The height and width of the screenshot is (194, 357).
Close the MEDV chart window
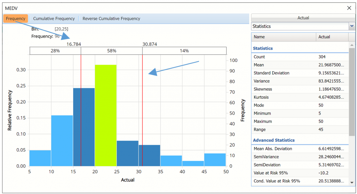coord(349,8)
